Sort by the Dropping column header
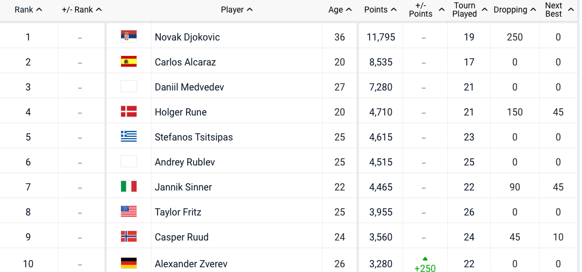The height and width of the screenshot is (272, 582). [x=515, y=10]
